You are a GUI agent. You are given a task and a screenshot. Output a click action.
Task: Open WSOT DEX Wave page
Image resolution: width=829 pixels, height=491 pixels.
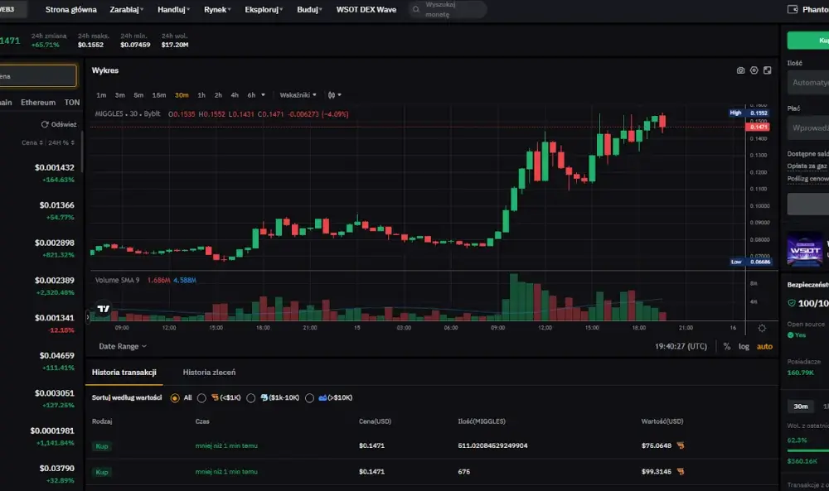(366, 9)
